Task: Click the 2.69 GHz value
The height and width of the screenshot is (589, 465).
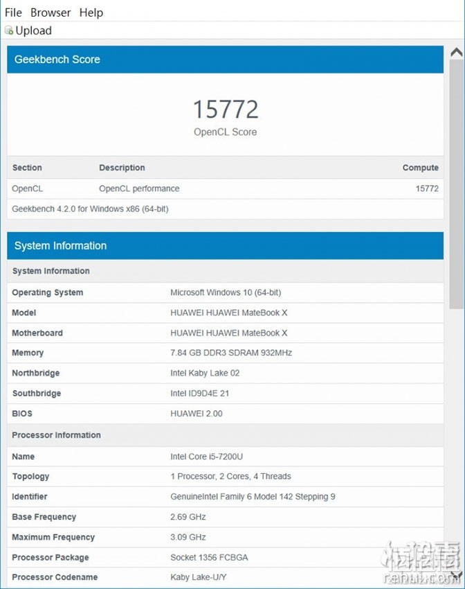Action: [188, 517]
